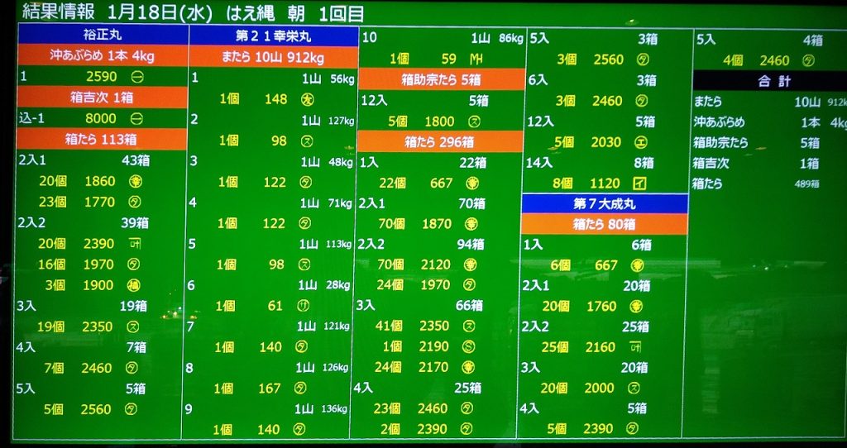The image size is (847, 448).
Task: Click the またら 10山 912kg category bar
Action: pos(273,57)
